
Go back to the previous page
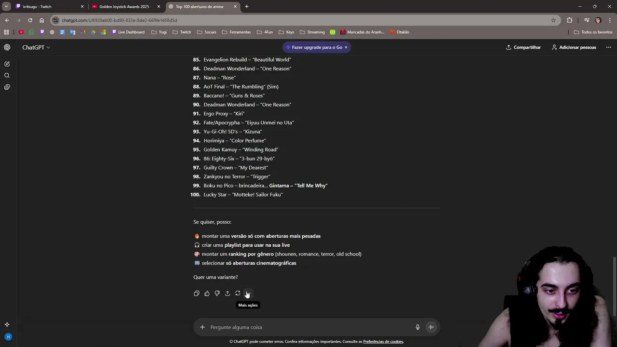click(x=7, y=20)
